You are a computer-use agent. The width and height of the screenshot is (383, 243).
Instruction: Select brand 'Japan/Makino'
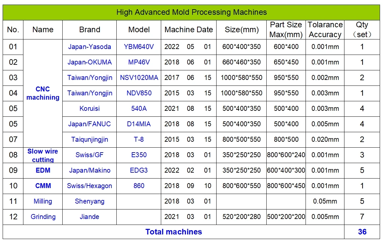[90, 170]
